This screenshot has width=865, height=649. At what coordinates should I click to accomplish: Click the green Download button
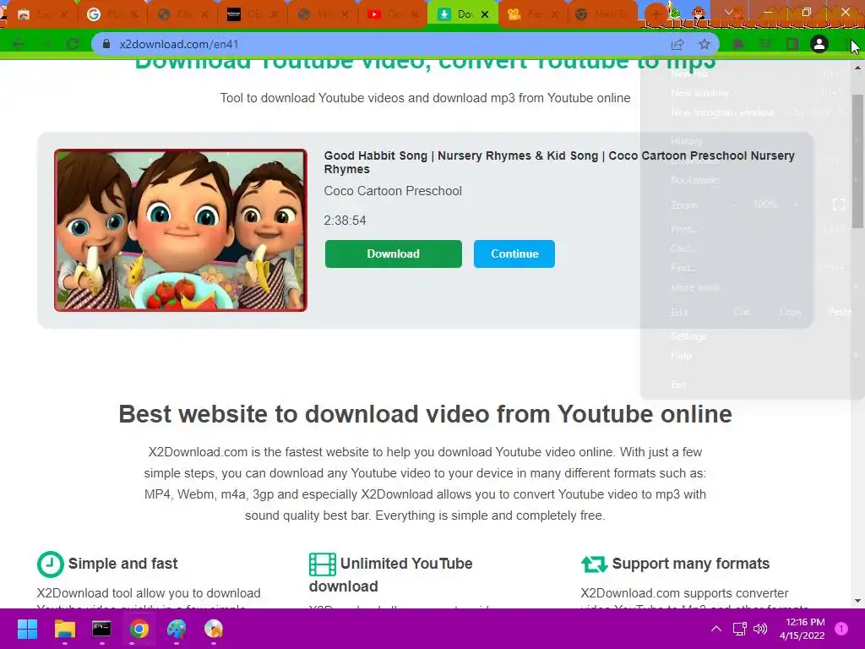click(394, 254)
